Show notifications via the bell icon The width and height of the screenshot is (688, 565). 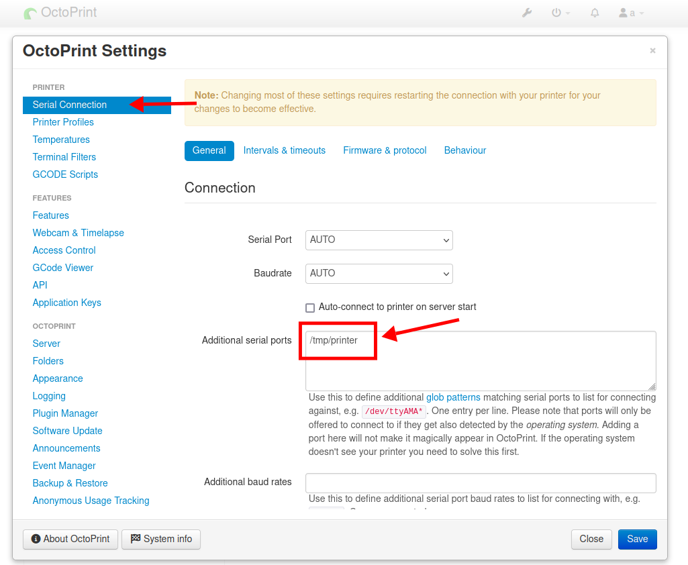595,13
